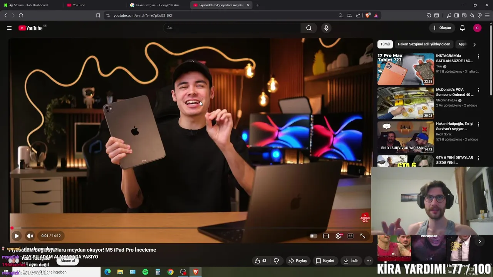Open Brave VPN shield icon
Viewport: 493px width, 277px height.
(480, 15)
